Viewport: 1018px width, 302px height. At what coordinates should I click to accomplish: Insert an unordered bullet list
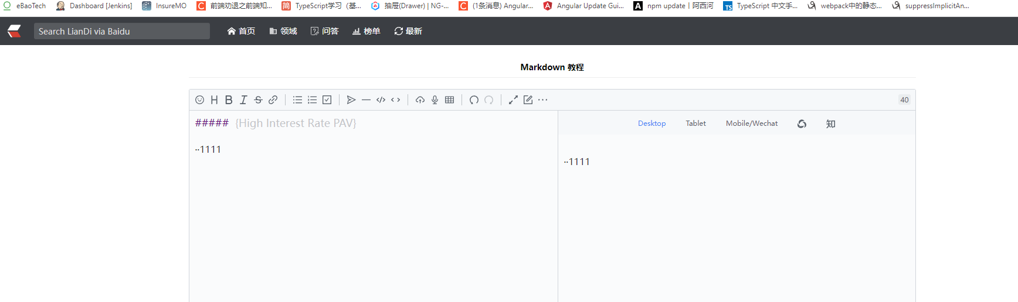[297, 100]
